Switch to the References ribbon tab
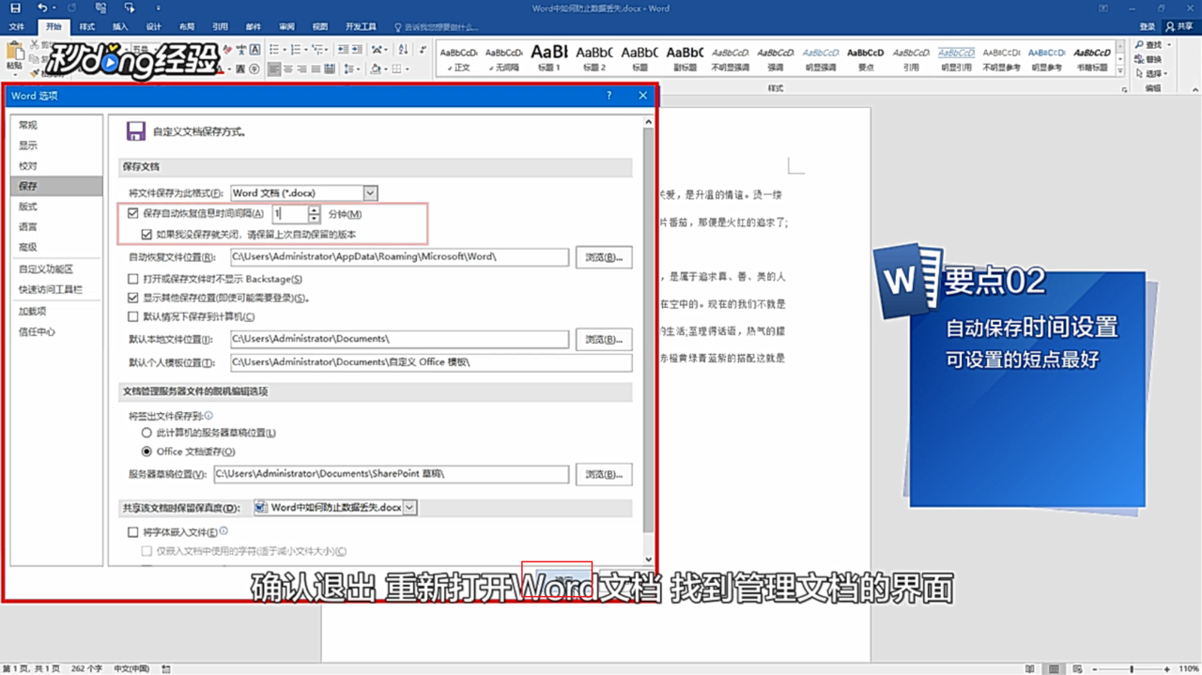This screenshot has width=1202, height=675. [x=220, y=27]
